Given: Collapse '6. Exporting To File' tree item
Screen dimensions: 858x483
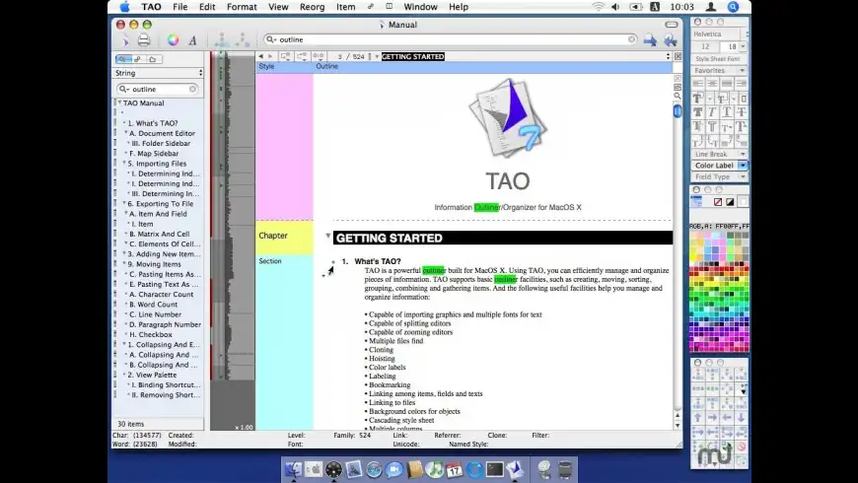Looking at the screenshot, I should (124, 203).
